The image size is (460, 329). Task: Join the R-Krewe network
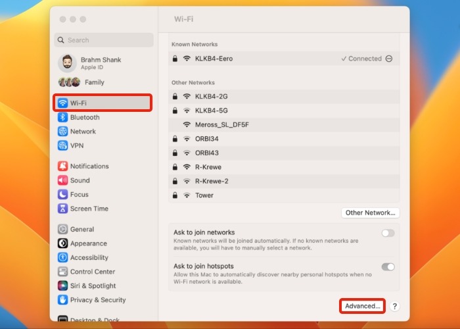tap(284, 167)
